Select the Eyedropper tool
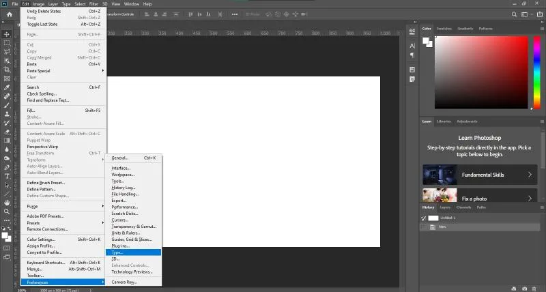Screen dimensions: 546x292 7,87
